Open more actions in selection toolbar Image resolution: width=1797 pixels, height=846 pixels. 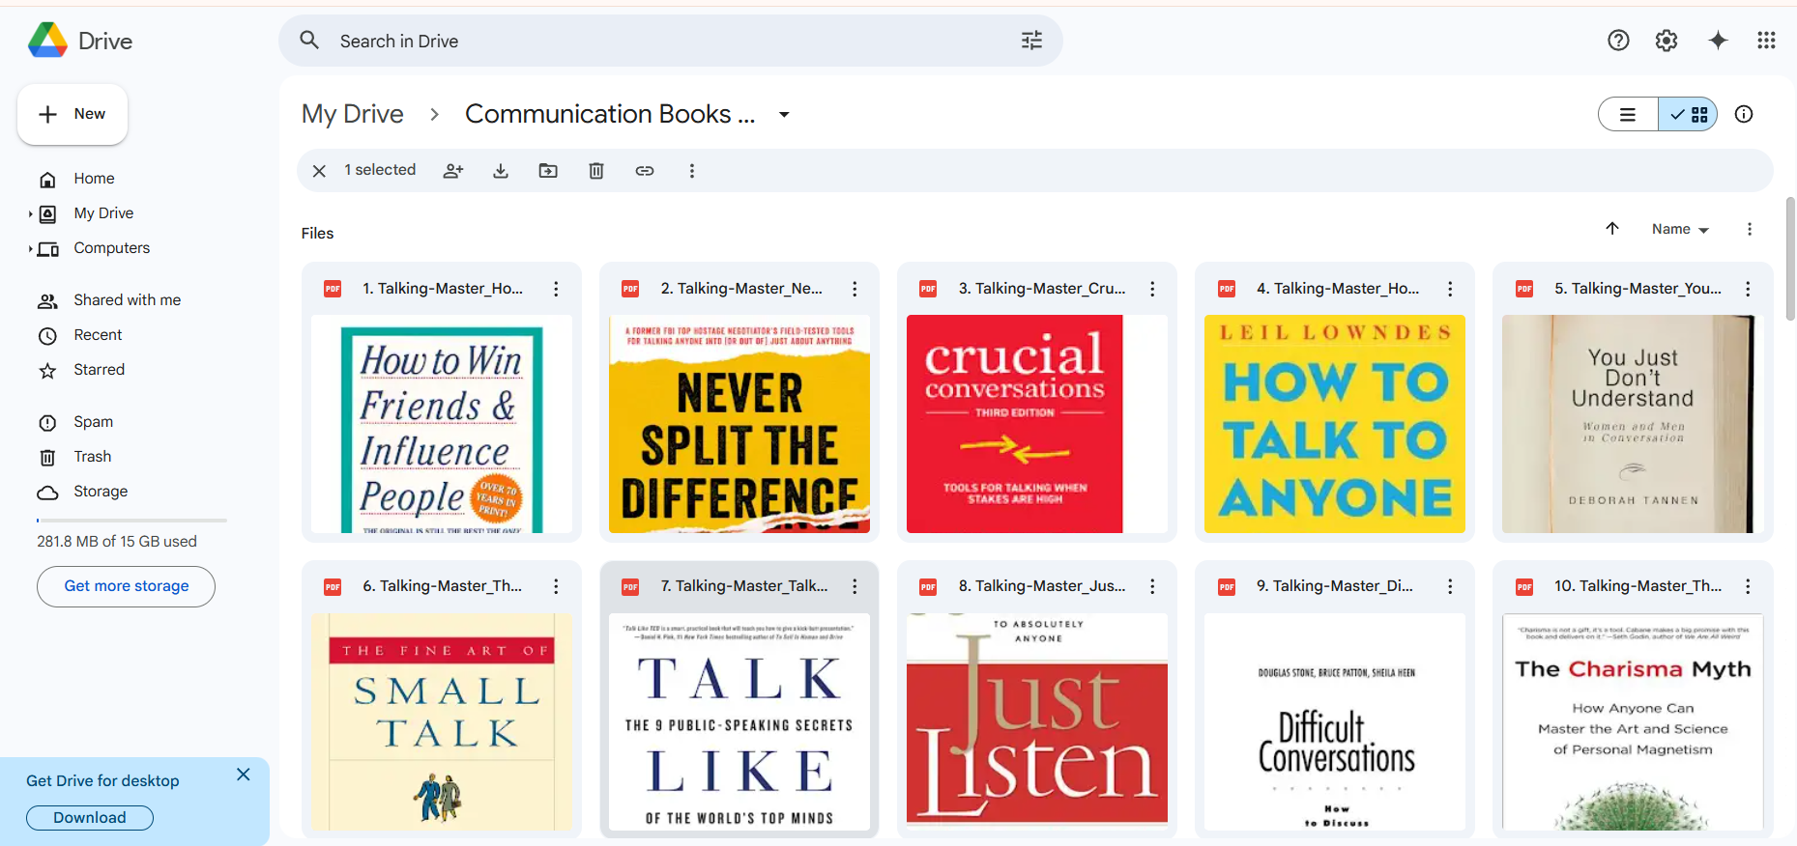[691, 171]
